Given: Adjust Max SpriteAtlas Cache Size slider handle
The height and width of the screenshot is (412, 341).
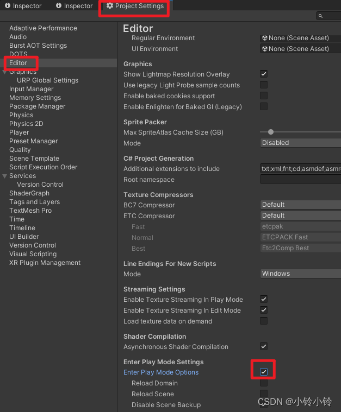Looking at the screenshot, I should (271, 132).
